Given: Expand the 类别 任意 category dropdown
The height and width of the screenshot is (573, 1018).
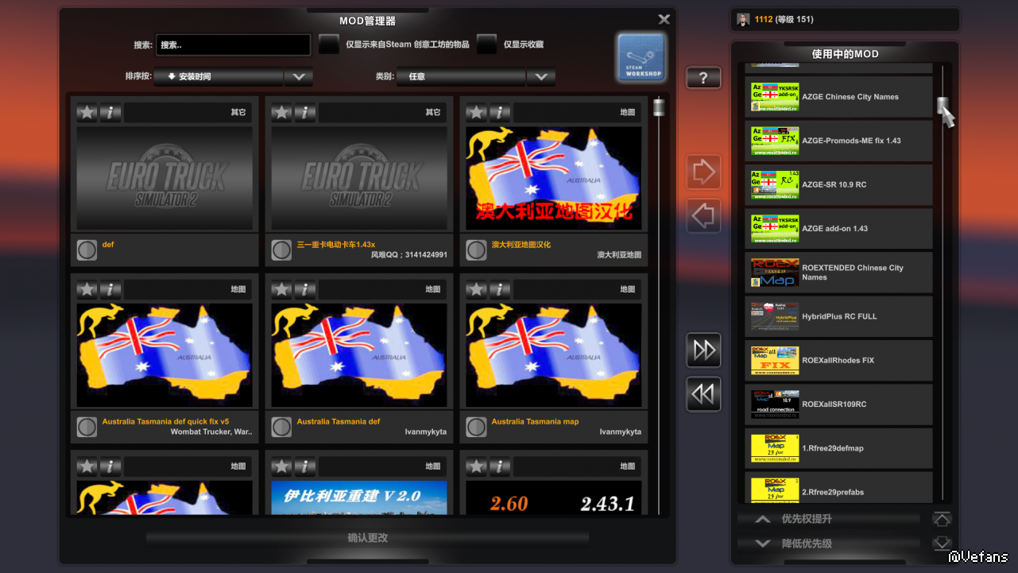Looking at the screenshot, I should pyautogui.click(x=476, y=77).
